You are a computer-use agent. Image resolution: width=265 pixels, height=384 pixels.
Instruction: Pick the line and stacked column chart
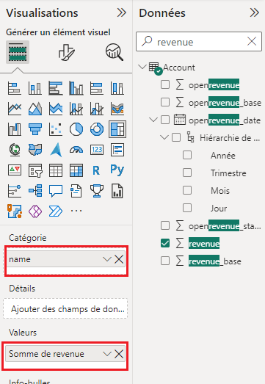tap(76, 109)
